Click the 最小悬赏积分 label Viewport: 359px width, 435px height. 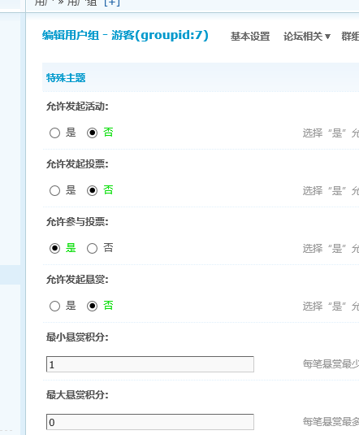tap(77, 337)
